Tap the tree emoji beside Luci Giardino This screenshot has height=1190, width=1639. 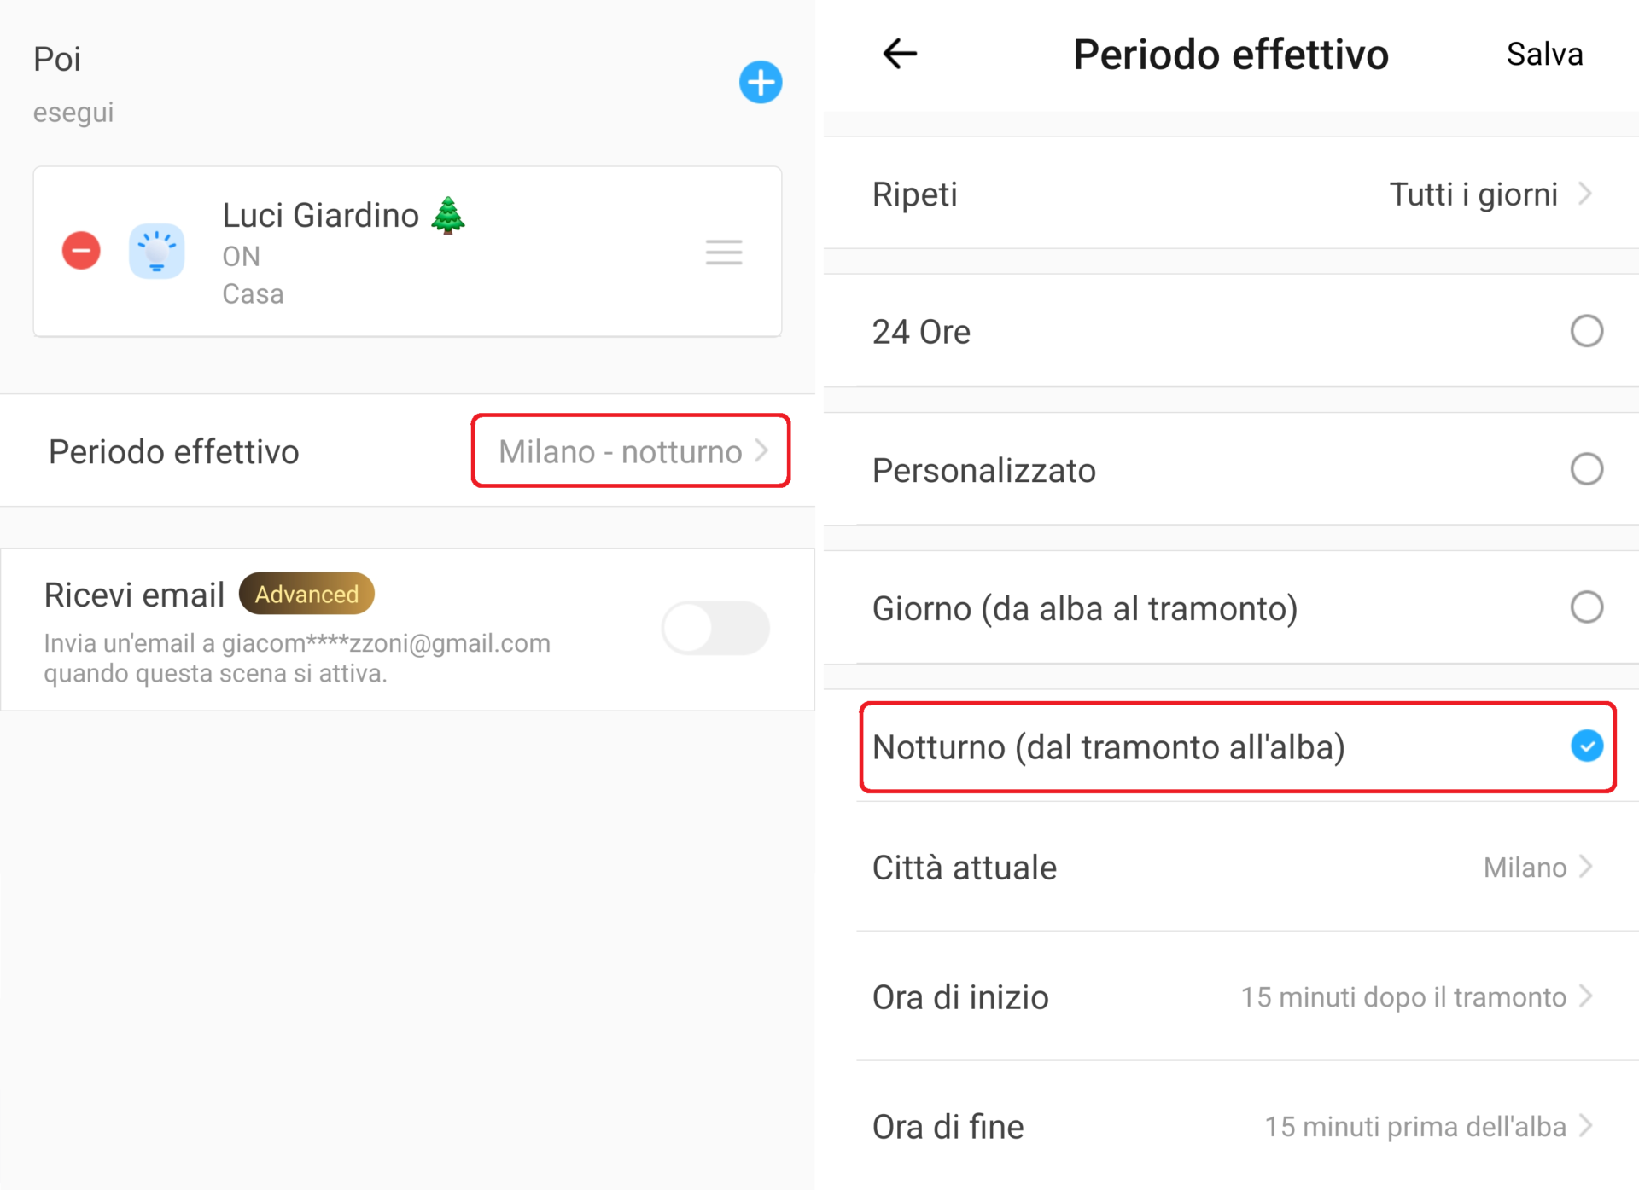[448, 215]
